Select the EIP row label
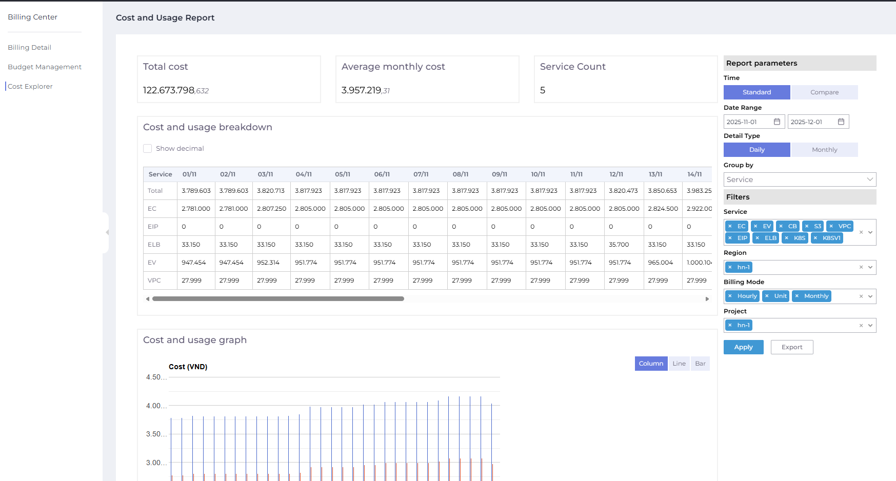896x481 pixels. (x=153, y=227)
